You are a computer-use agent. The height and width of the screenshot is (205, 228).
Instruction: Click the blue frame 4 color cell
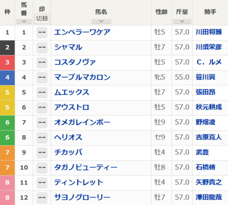[7, 78]
